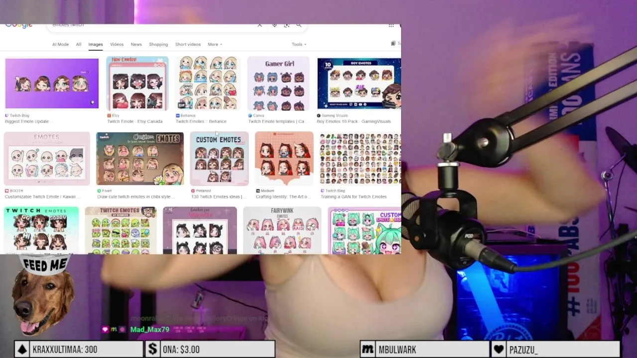Viewport: 637px width, 358px height.
Task: Click the m icon beside MBULWARK
Action: click(x=367, y=350)
